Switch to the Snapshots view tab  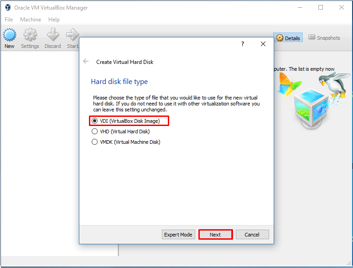pos(324,37)
